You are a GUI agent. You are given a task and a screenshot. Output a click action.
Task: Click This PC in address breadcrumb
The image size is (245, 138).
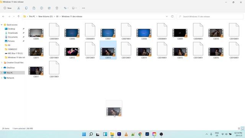coord(32,16)
